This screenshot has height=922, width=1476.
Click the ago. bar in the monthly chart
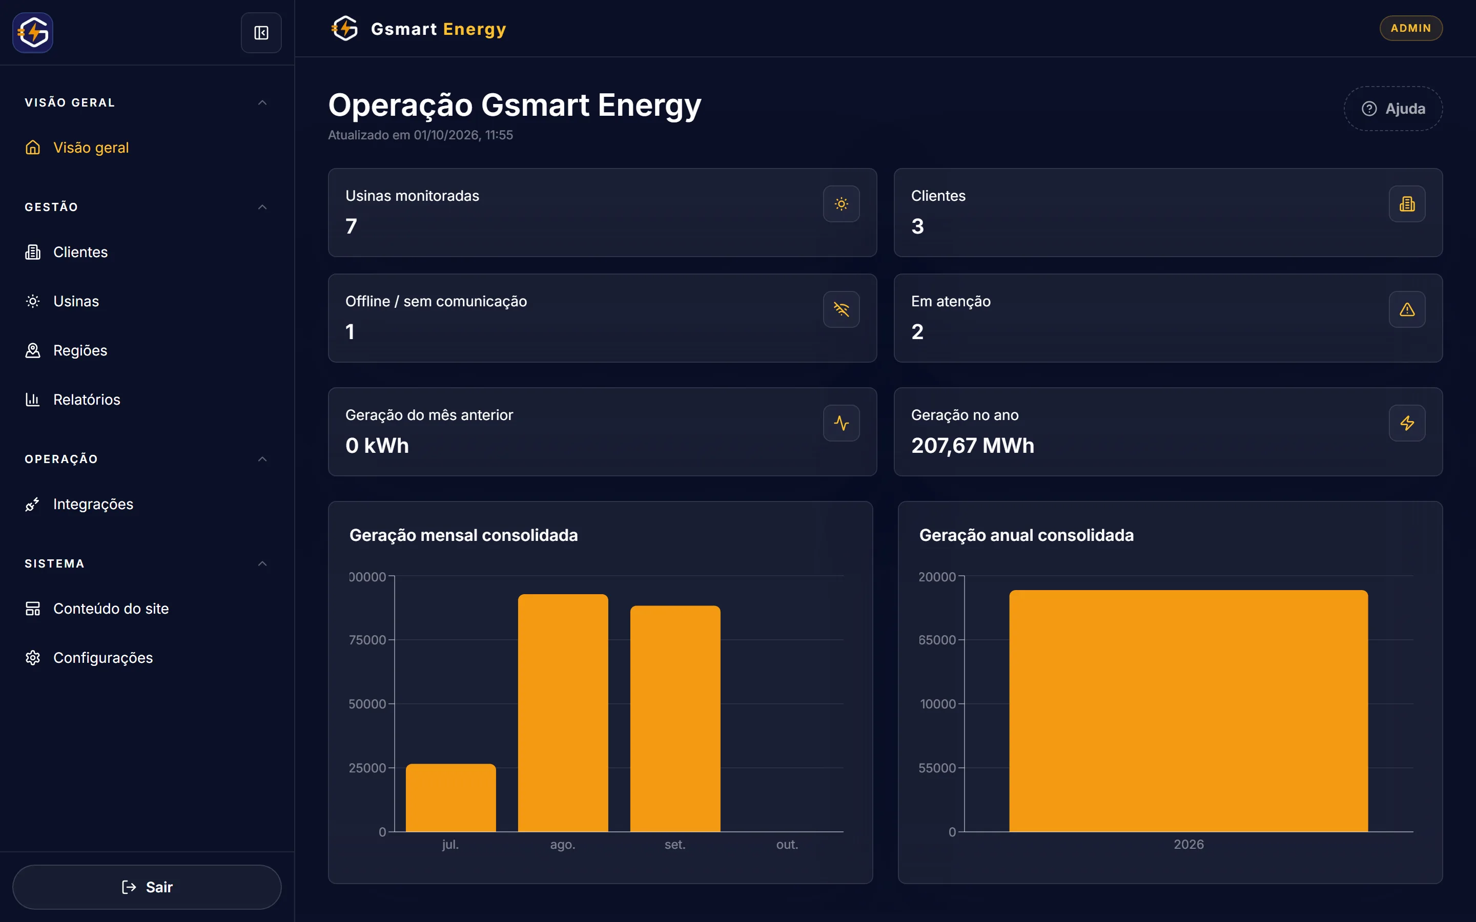pyautogui.click(x=563, y=713)
